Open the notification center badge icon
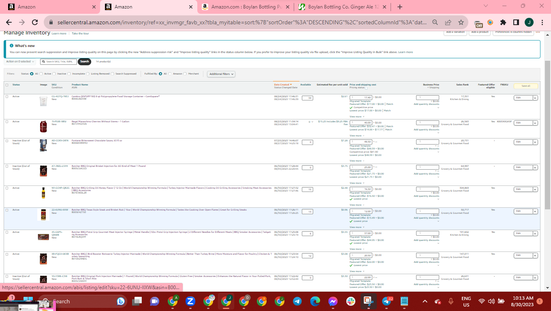The height and width of the screenshot is (311, 551). (x=539, y=301)
